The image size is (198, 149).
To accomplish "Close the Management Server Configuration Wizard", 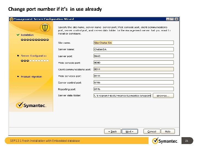I will 176,19.
